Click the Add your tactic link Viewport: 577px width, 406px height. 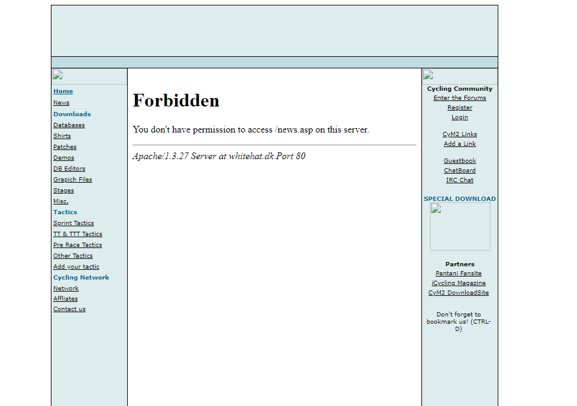pyautogui.click(x=76, y=267)
